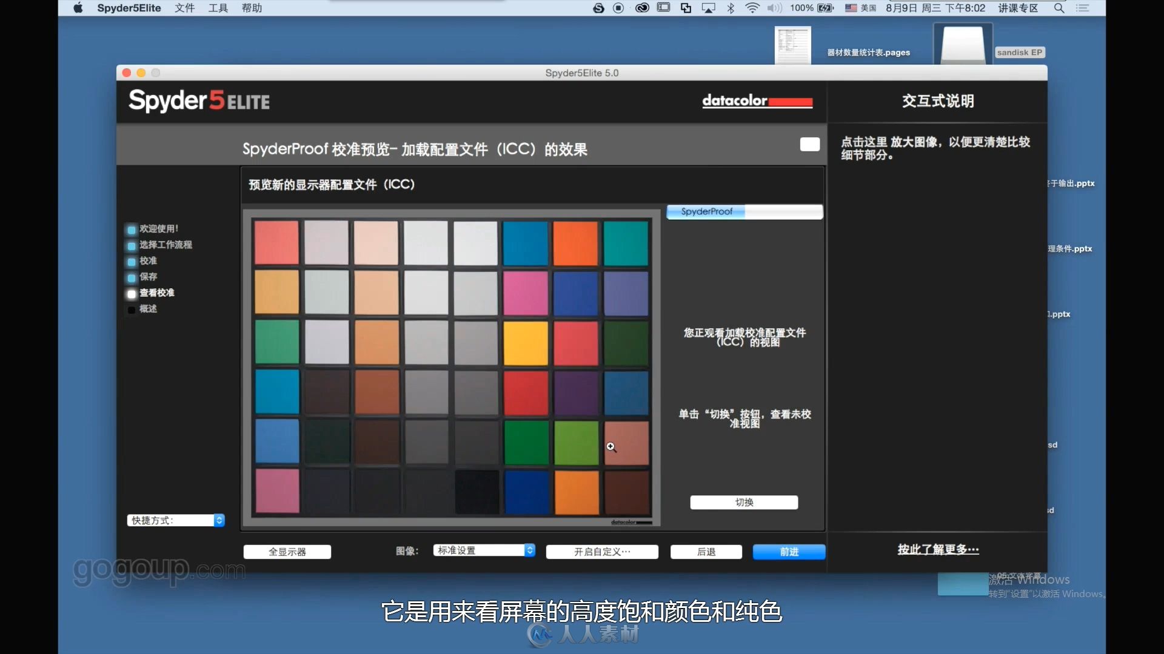Select the 欢迎使用! workflow step
This screenshot has width=1164, height=654.
coord(159,229)
